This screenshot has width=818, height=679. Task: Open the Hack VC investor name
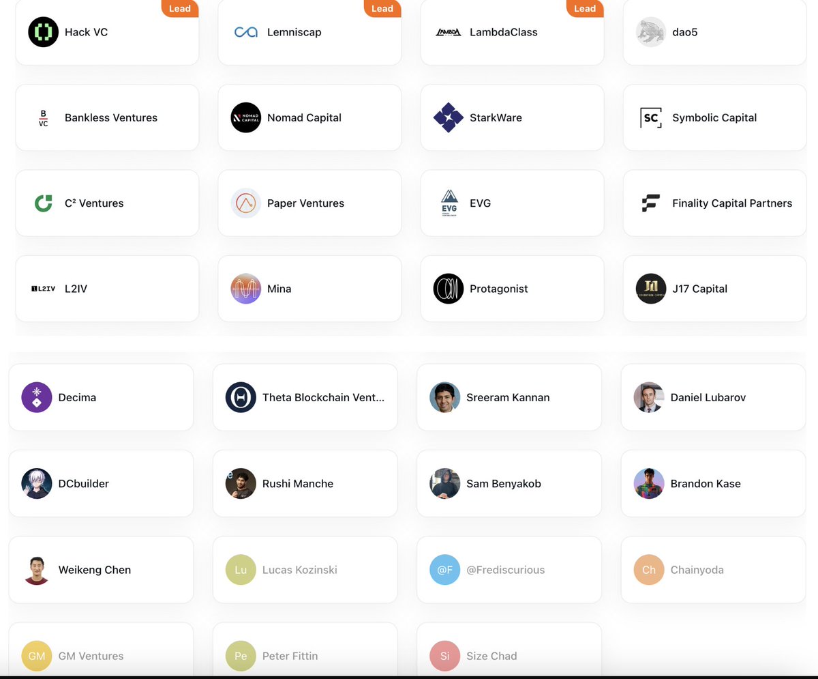[x=86, y=32]
